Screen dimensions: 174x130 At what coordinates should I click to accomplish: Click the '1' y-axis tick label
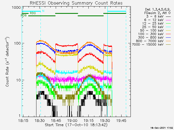click(20, 116)
